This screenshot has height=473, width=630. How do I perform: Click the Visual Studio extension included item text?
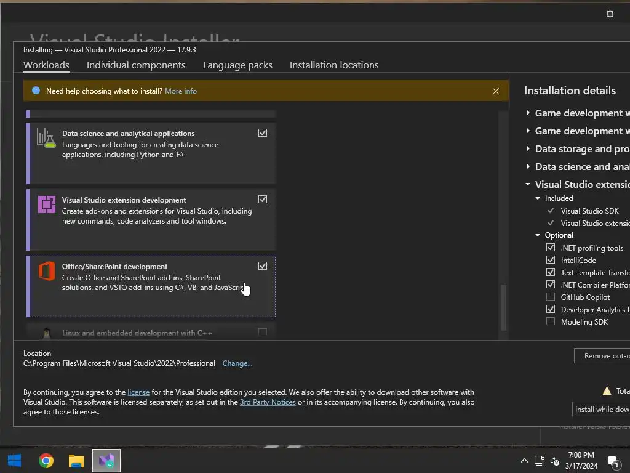[x=595, y=223]
